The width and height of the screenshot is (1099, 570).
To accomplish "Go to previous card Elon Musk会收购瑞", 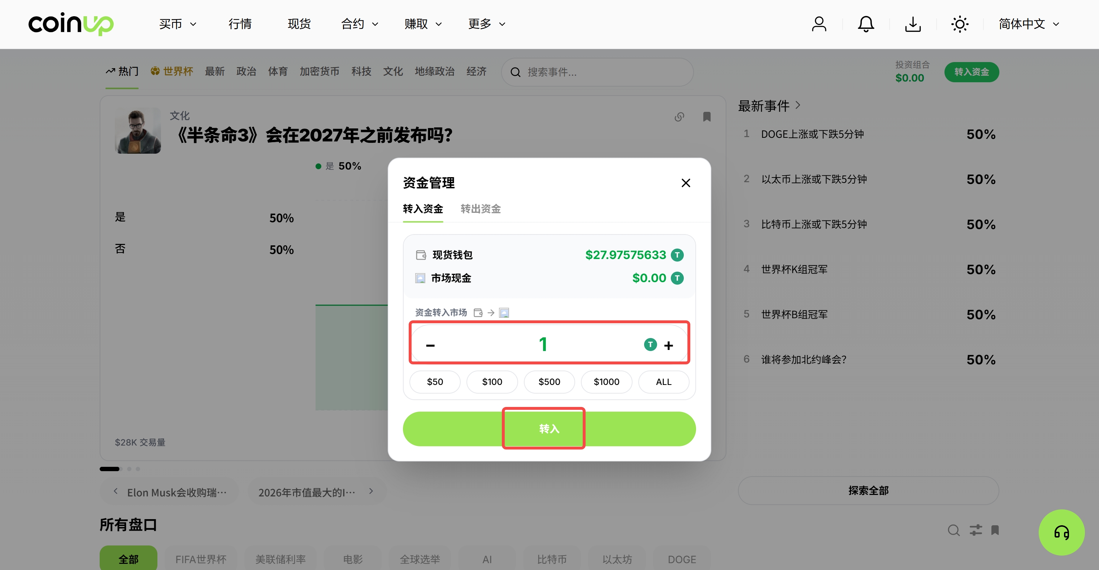I will (116, 491).
